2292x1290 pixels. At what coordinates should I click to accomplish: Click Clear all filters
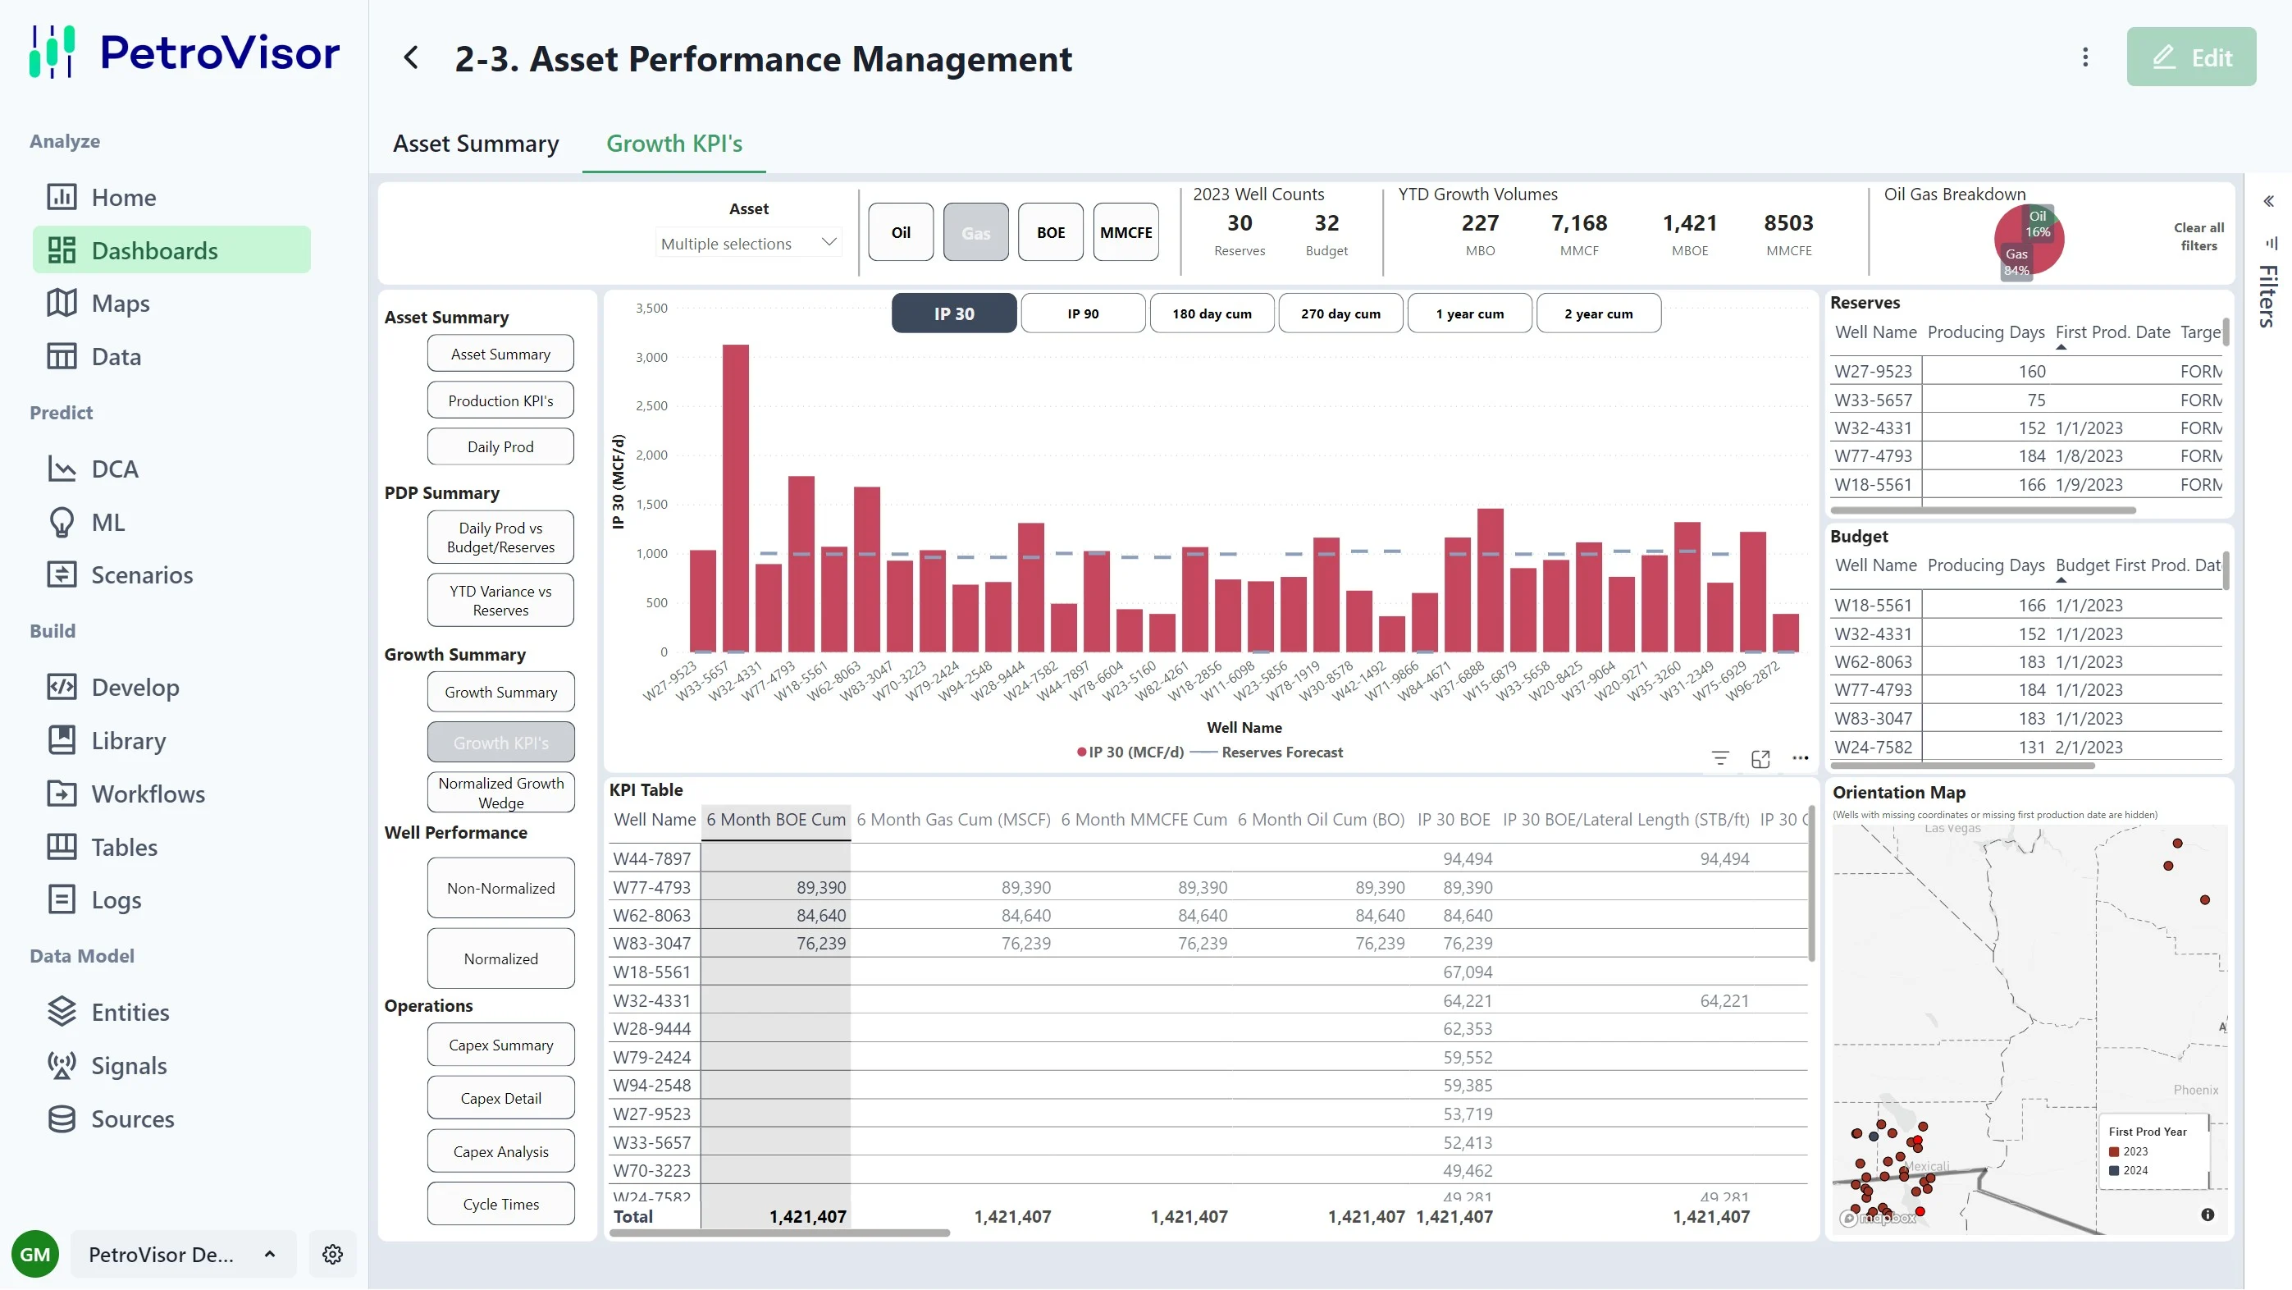pos(2198,237)
